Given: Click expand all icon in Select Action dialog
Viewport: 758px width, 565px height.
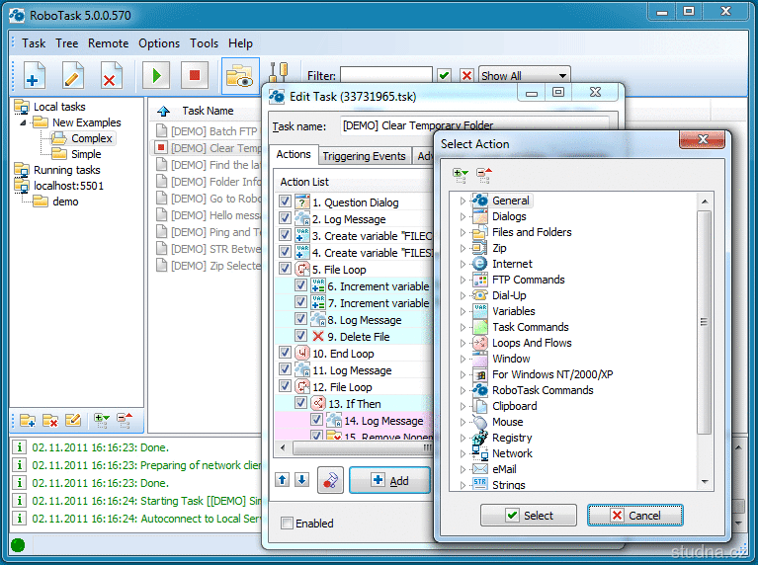Looking at the screenshot, I should [x=461, y=175].
